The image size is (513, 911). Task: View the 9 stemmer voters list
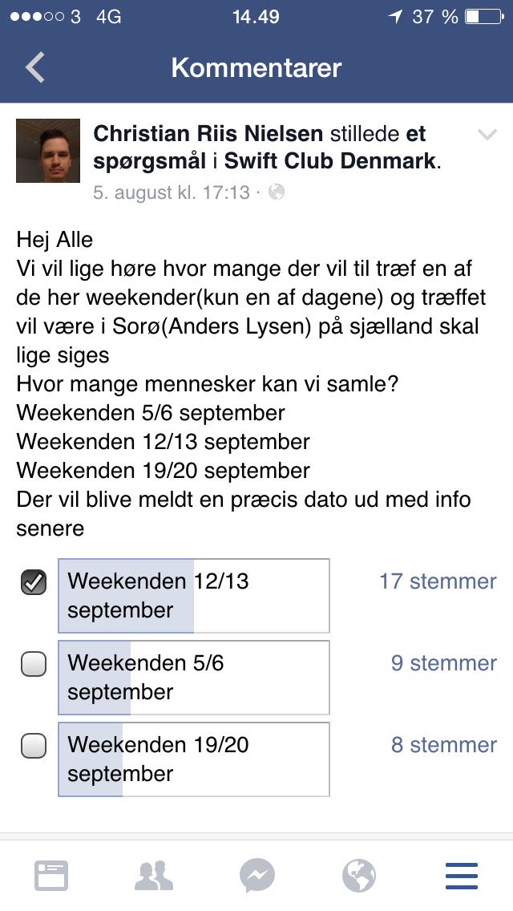pos(443,663)
